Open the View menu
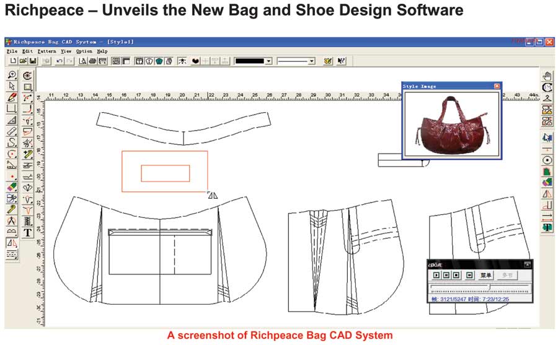558x345 pixels. coord(66,51)
